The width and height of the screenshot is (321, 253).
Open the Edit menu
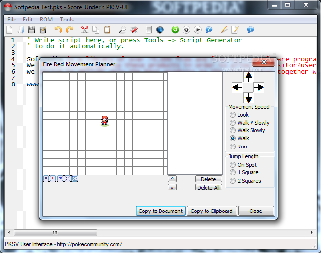point(27,20)
